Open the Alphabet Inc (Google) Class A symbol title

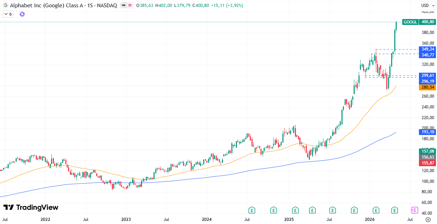pos(63,6)
